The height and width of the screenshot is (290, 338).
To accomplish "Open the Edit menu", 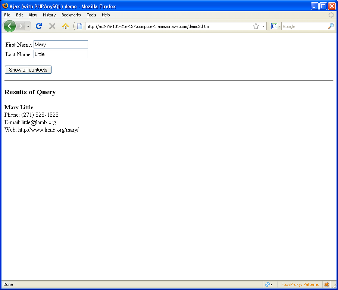I will click(19, 15).
